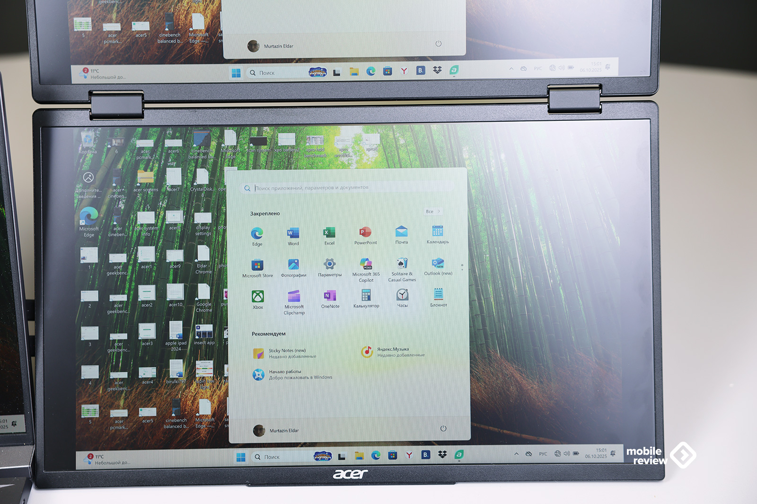
Task: Open PowerPoint in the pinned apps
Action: pos(365,234)
